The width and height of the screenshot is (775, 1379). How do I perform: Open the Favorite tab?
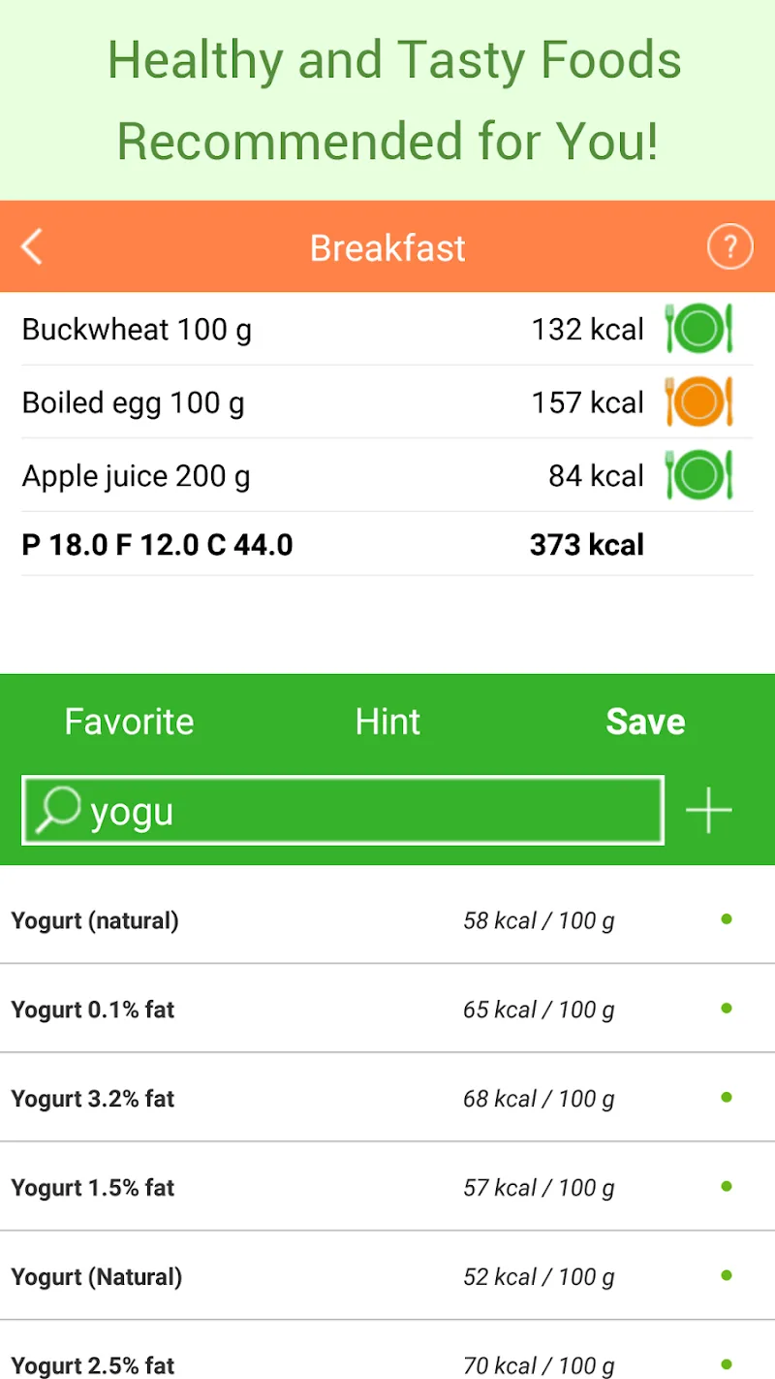(129, 722)
